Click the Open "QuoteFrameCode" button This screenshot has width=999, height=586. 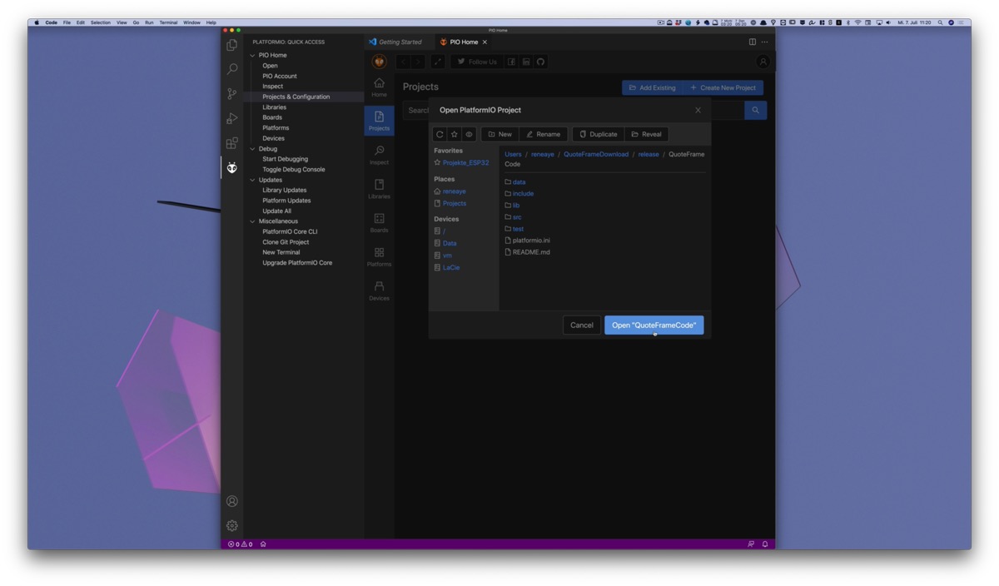654,325
